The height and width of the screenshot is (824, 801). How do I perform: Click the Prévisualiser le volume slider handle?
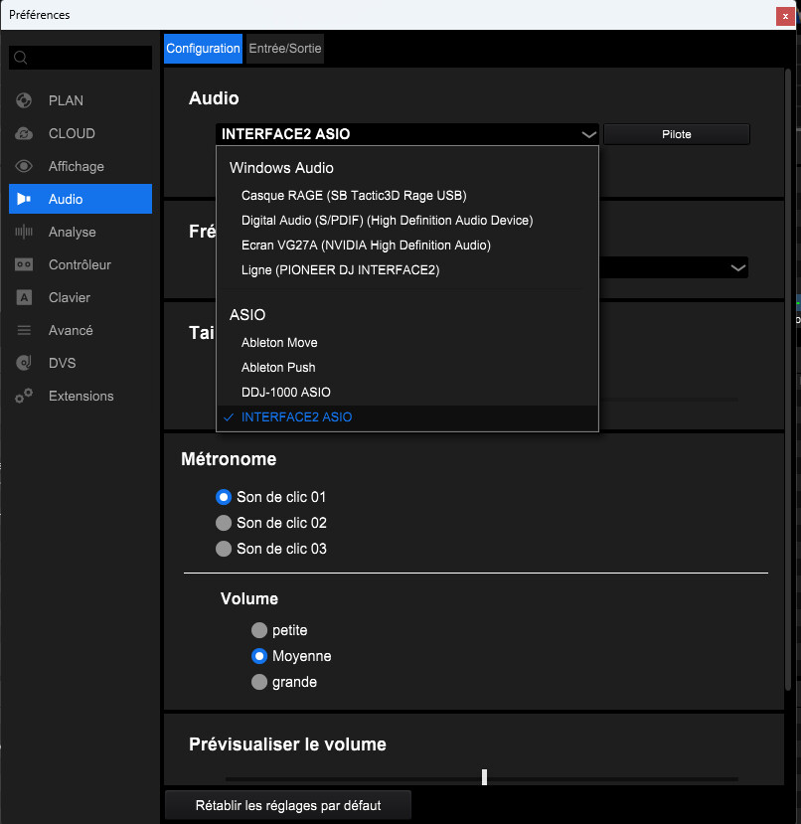click(x=485, y=777)
